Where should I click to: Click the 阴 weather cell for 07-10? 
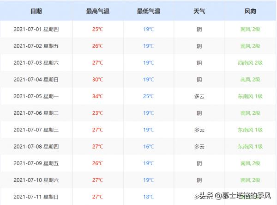coord(199,180)
